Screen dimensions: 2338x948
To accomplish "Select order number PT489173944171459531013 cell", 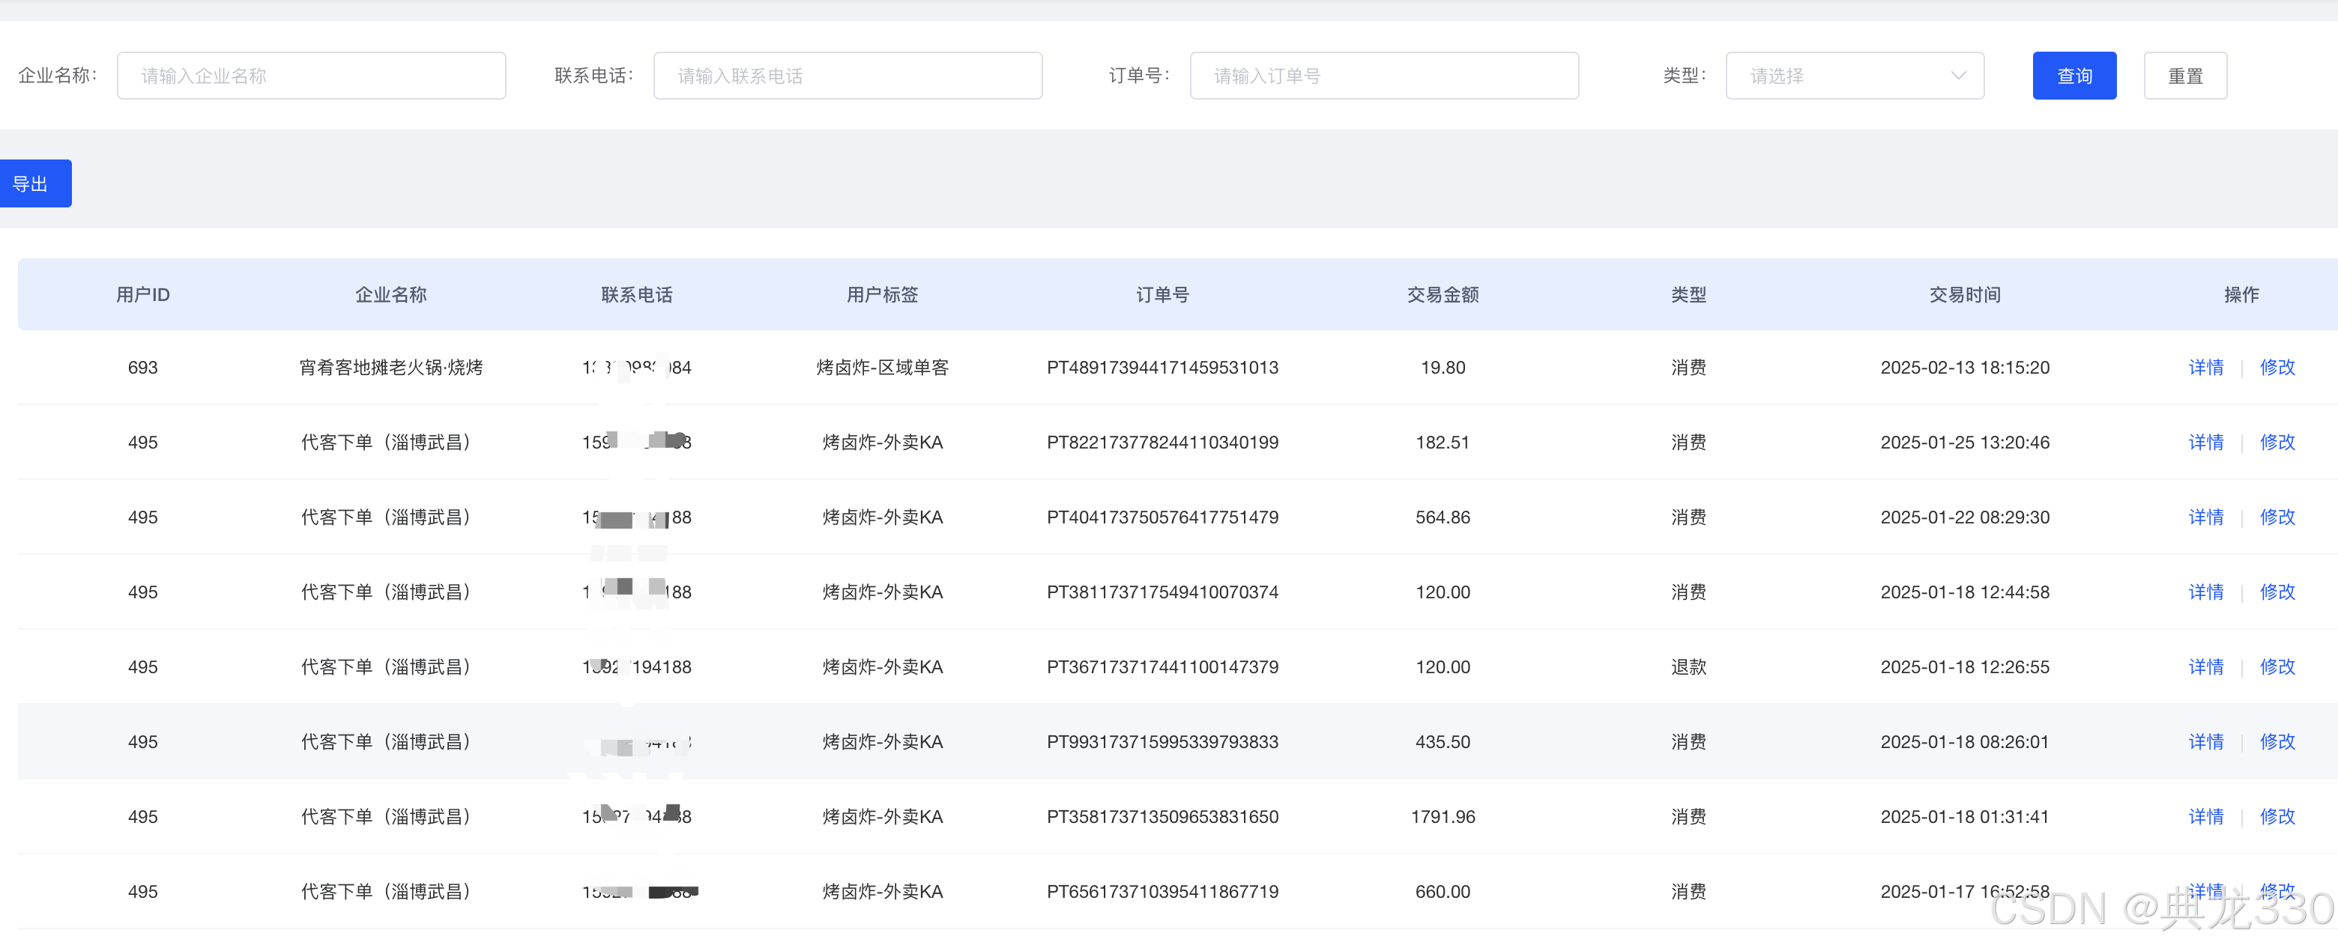I will (1162, 368).
